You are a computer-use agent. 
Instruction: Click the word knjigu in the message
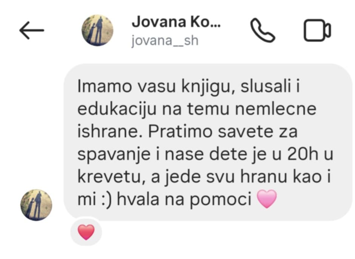coord(208,87)
